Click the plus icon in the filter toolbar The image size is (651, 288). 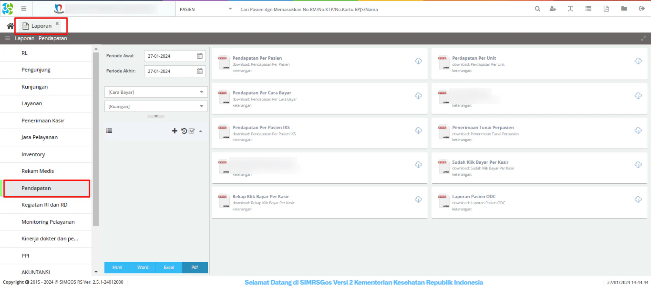pyautogui.click(x=175, y=131)
